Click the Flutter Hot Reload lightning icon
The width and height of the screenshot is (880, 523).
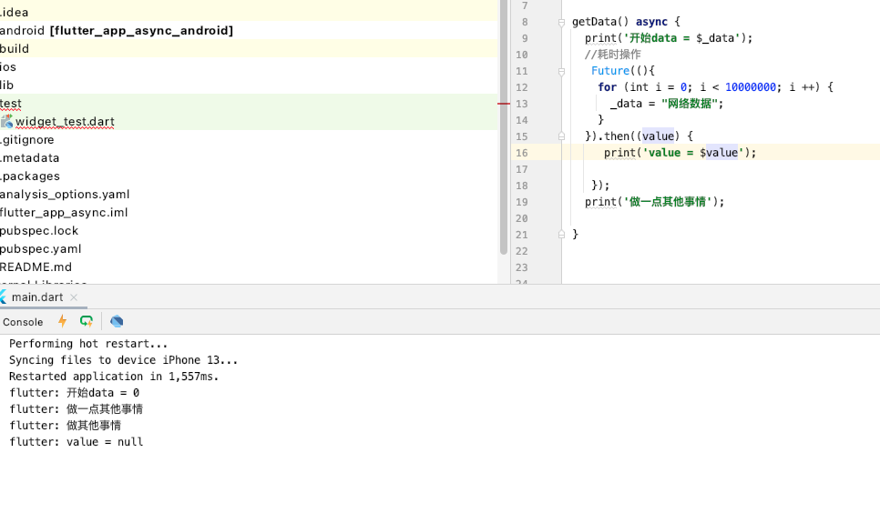(62, 321)
